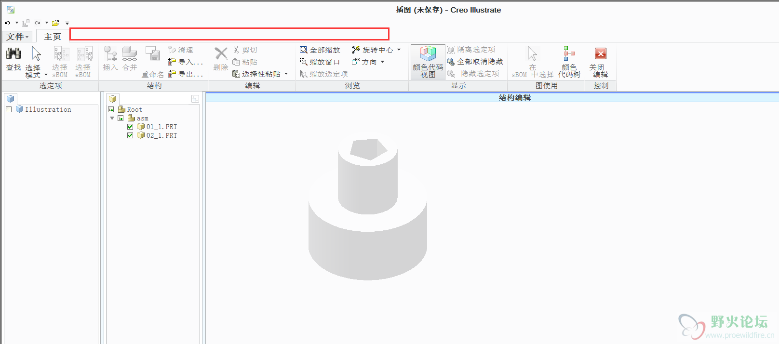Screen dimensions: 779x344
Task: Open the 选择模式 dropdown arrow
Action: 46,75
